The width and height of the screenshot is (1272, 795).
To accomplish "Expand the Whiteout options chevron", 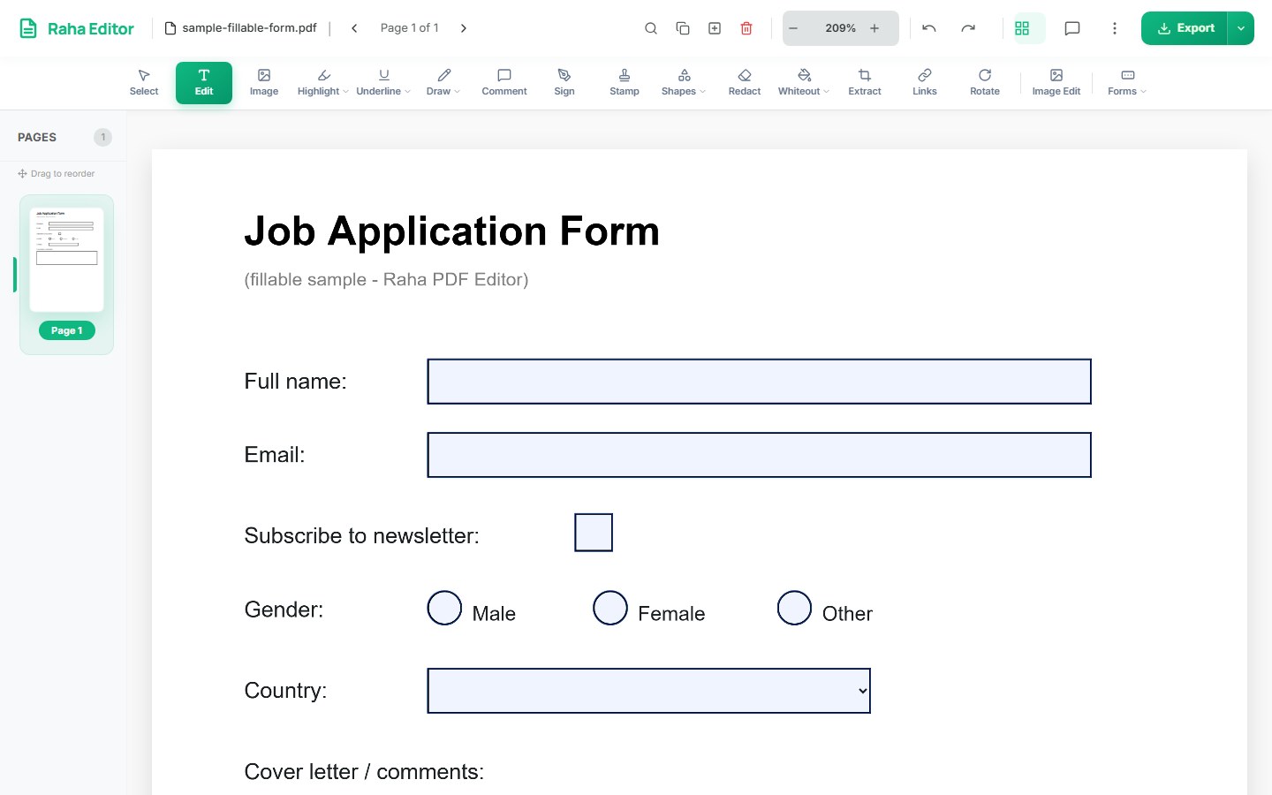I will pyautogui.click(x=826, y=92).
